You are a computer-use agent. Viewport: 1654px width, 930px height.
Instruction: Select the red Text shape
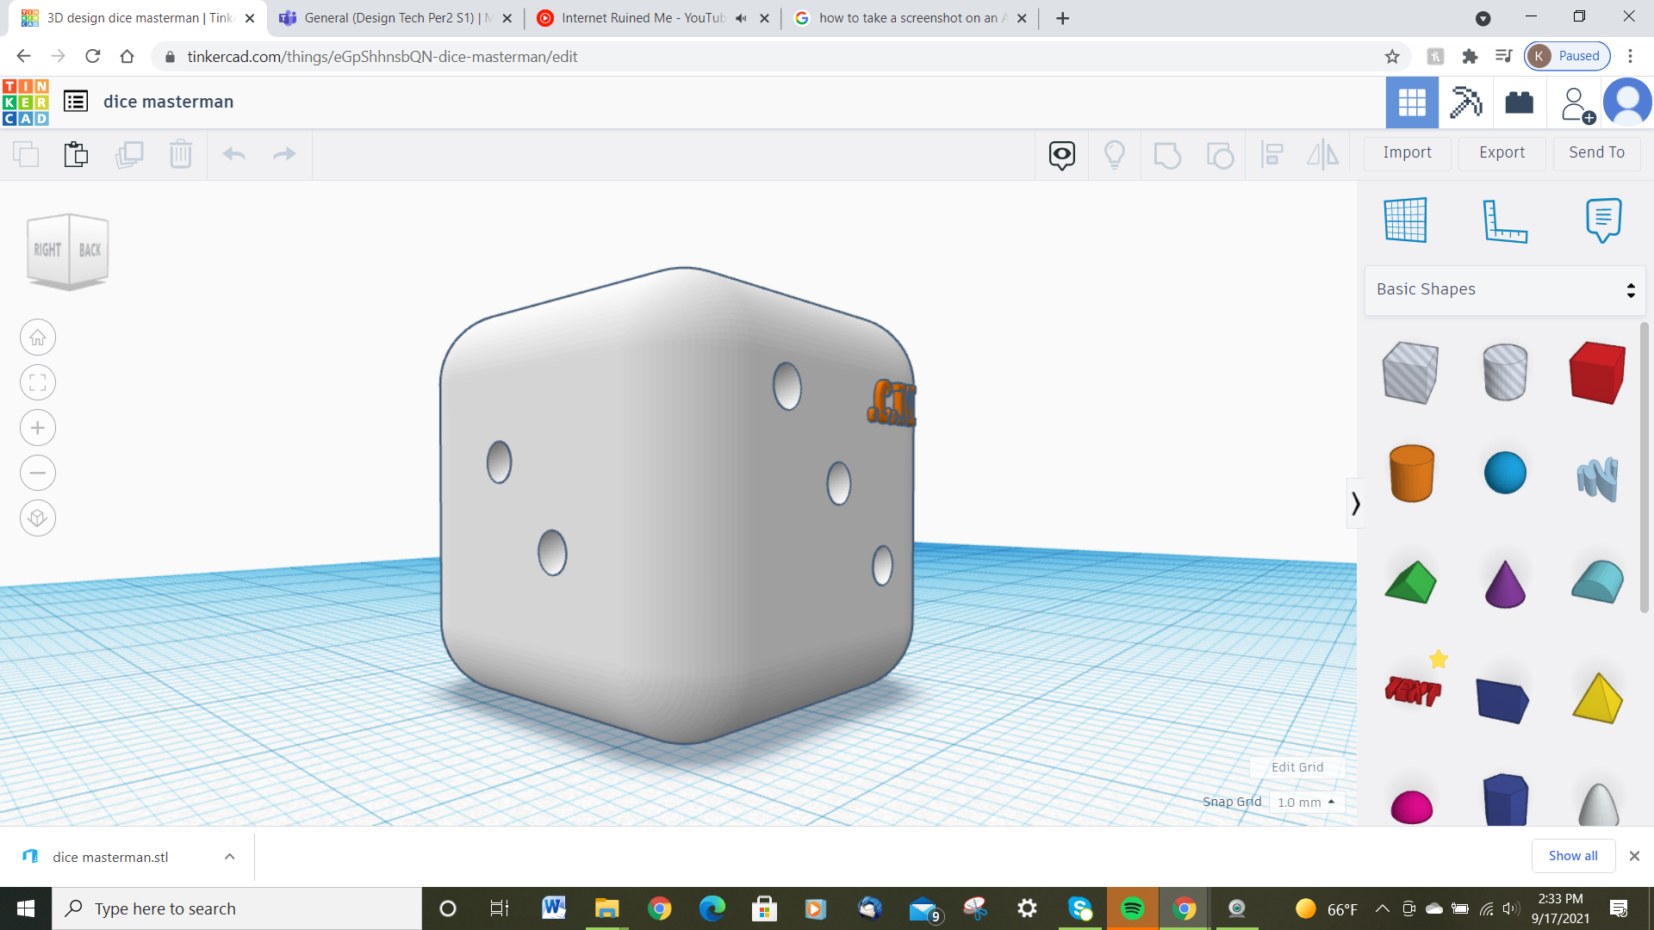click(x=1413, y=691)
